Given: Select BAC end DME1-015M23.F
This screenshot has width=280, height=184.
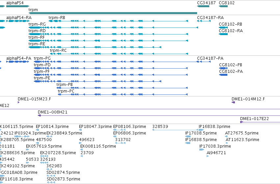Looking at the screenshot, I should pos(34,99).
